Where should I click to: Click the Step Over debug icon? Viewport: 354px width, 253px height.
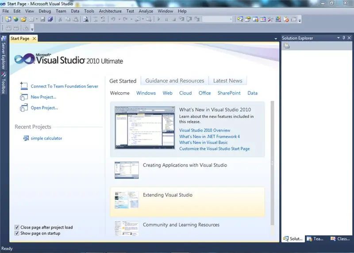(189, 19)
